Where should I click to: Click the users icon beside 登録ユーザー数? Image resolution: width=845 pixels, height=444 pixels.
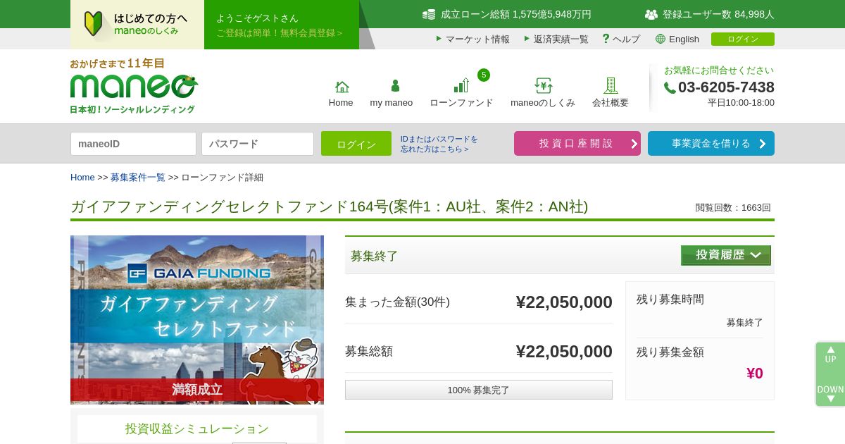651,14
